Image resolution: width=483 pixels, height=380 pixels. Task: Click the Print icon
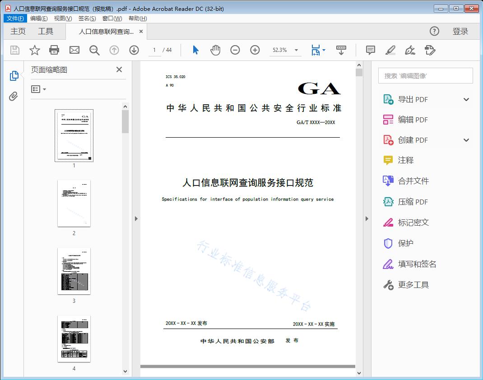click(54, 50)
